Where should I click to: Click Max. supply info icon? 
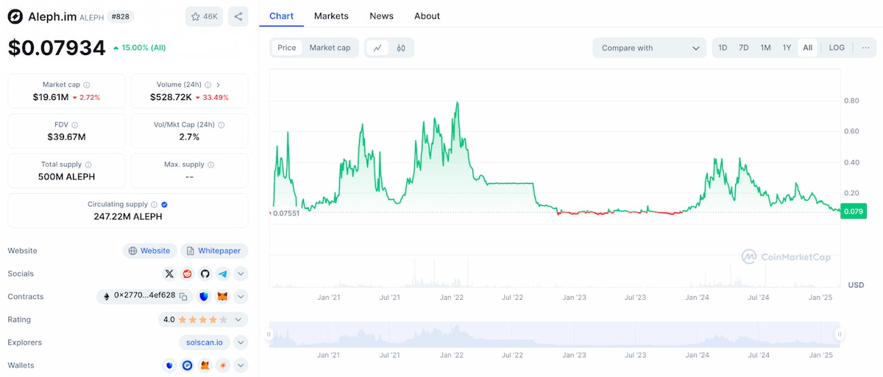[211, 165]
